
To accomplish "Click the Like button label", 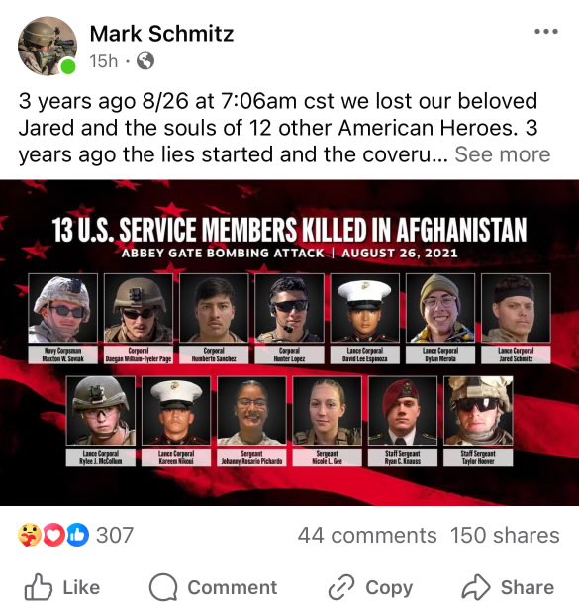I will tap(81, 587).
